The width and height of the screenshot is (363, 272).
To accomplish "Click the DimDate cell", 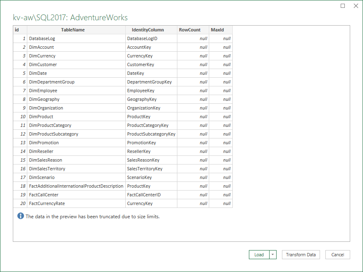I will (x=76, y=73).
